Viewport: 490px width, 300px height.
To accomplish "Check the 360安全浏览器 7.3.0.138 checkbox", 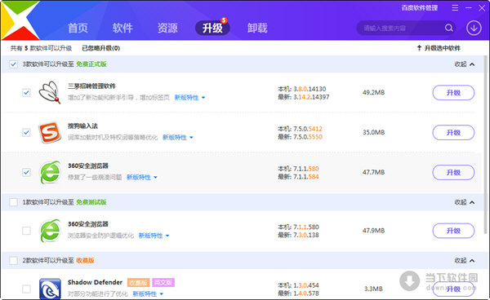I will (26, 231).
